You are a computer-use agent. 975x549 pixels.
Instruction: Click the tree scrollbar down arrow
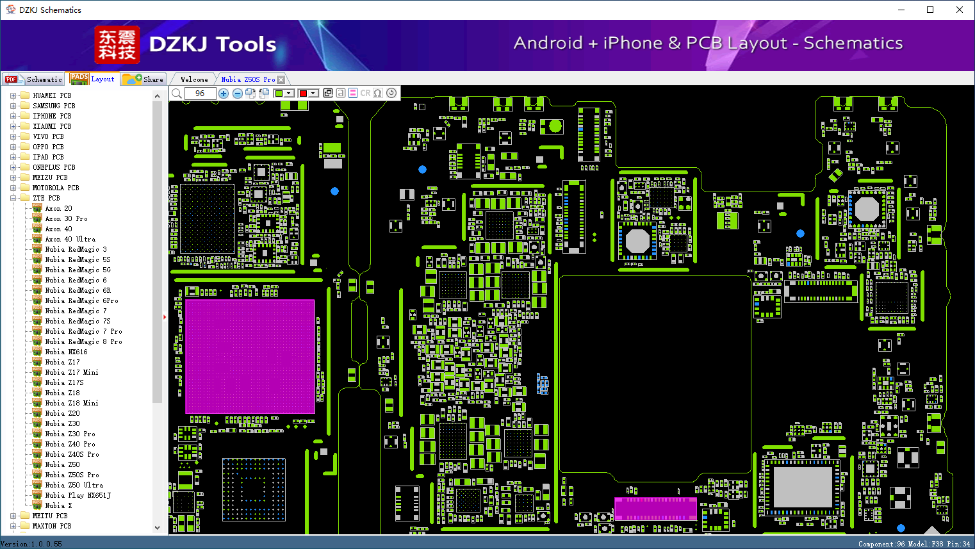[x=158, y=528]
